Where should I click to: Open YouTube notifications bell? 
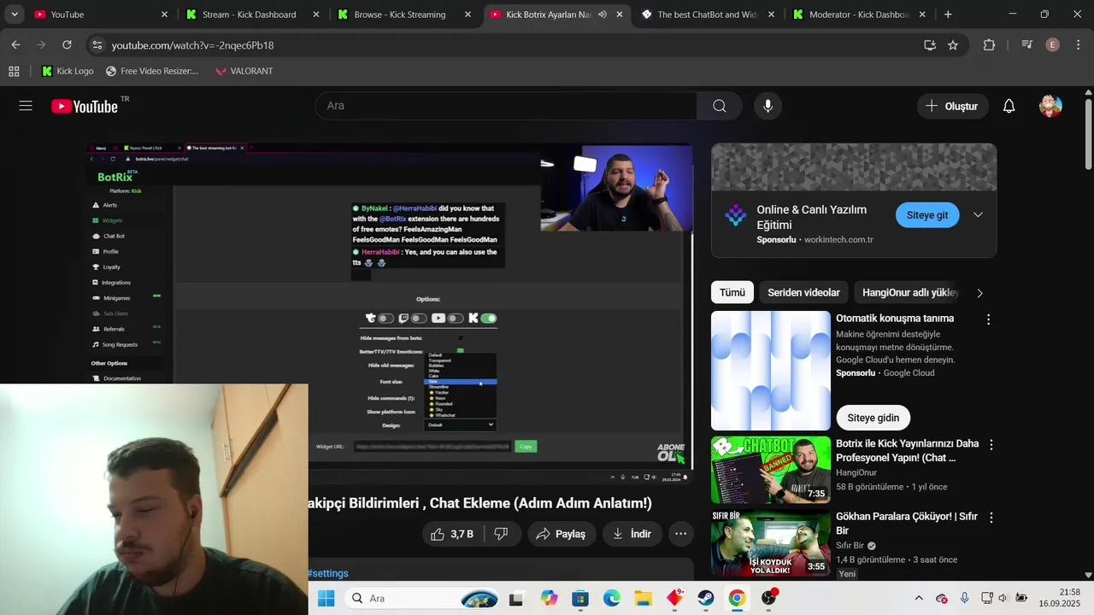tap(1009, 106)
